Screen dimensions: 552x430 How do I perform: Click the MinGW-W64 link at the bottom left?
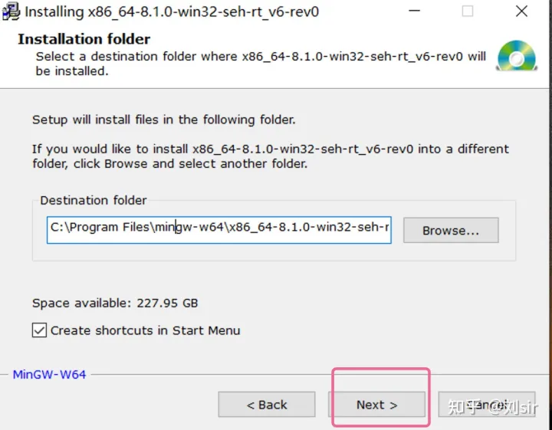coord(49,375)
